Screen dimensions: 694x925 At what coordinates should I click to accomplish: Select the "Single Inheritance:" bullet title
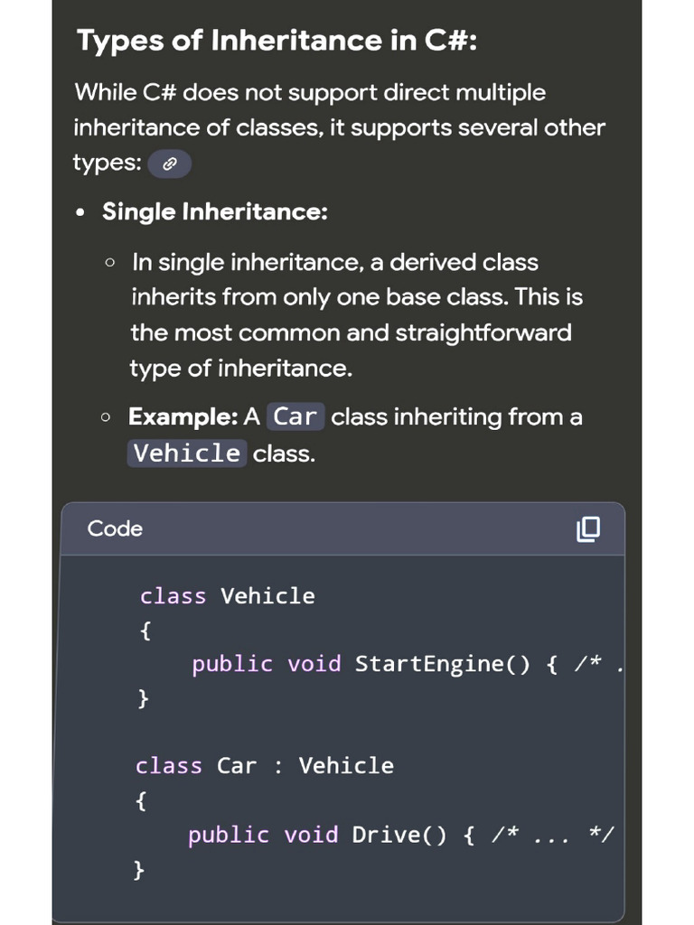214,211
